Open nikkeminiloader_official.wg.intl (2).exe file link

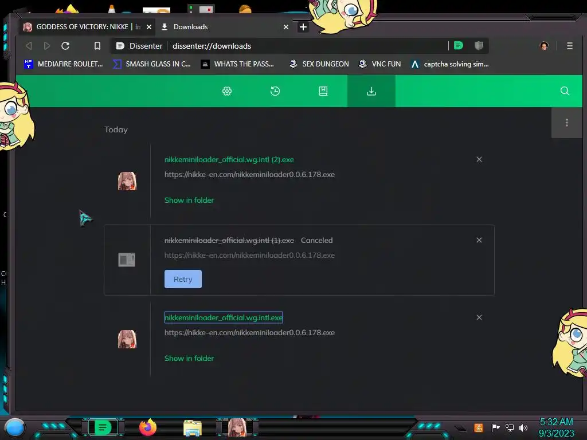229,159
